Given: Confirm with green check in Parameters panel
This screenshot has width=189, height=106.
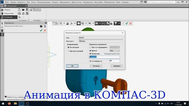Looking at the screenshot, I should [41, 30].
